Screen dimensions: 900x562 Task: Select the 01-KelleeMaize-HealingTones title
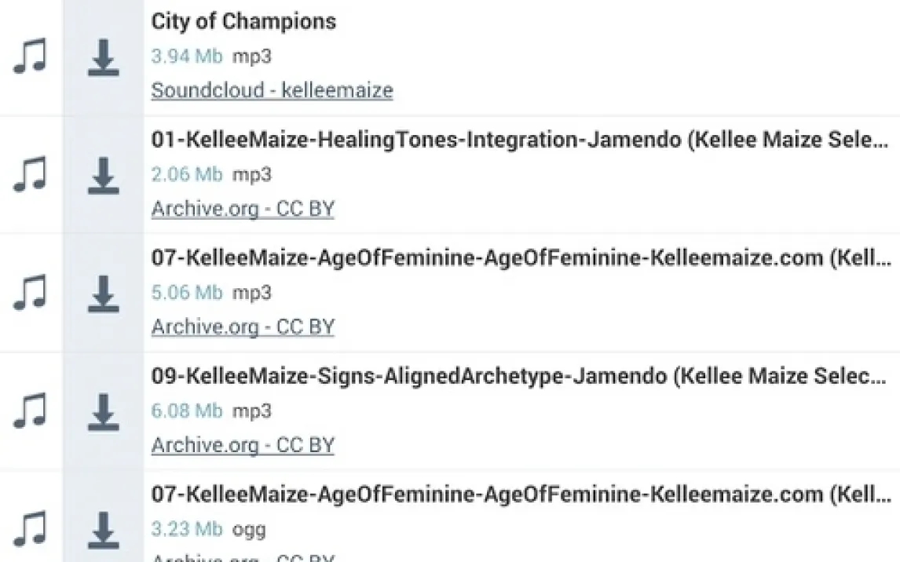(x=518, y=140)
